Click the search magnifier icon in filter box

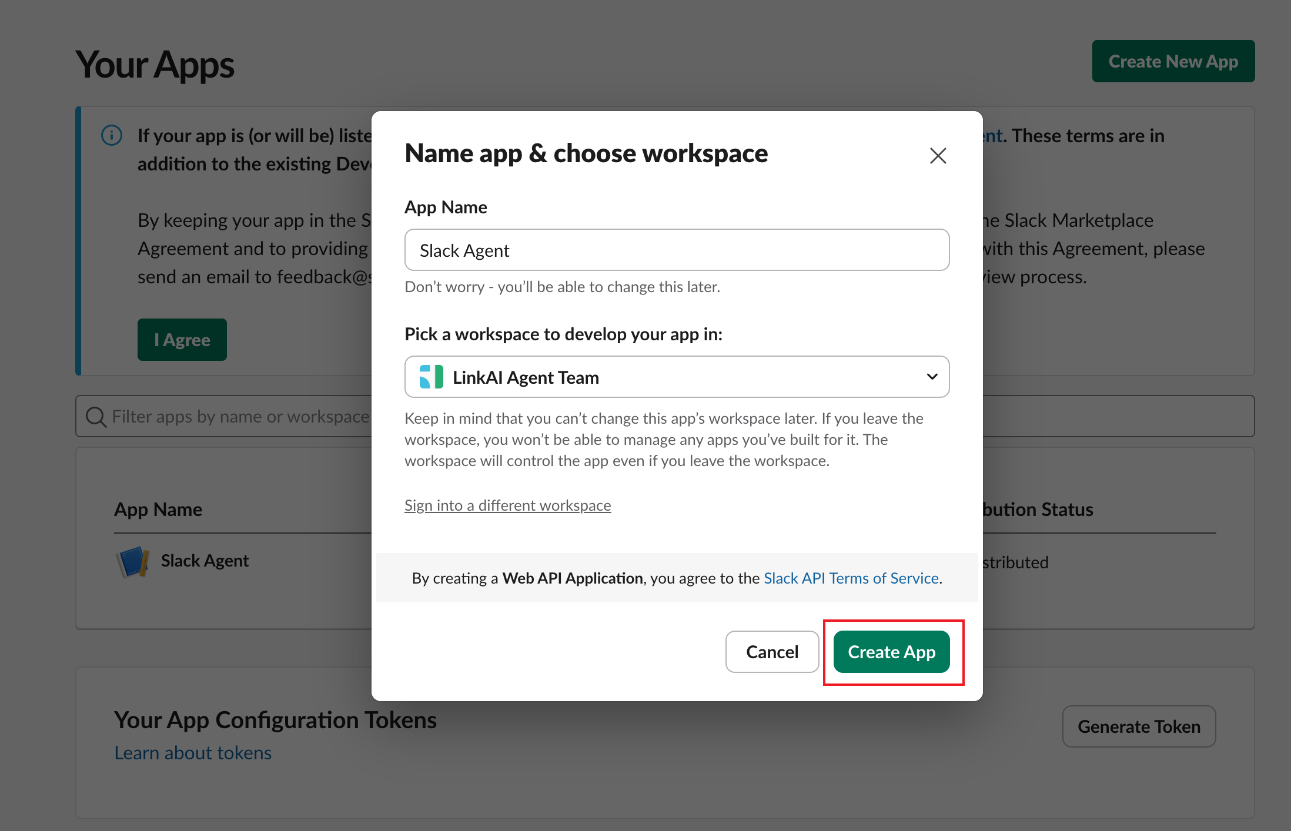click(96, 417)
